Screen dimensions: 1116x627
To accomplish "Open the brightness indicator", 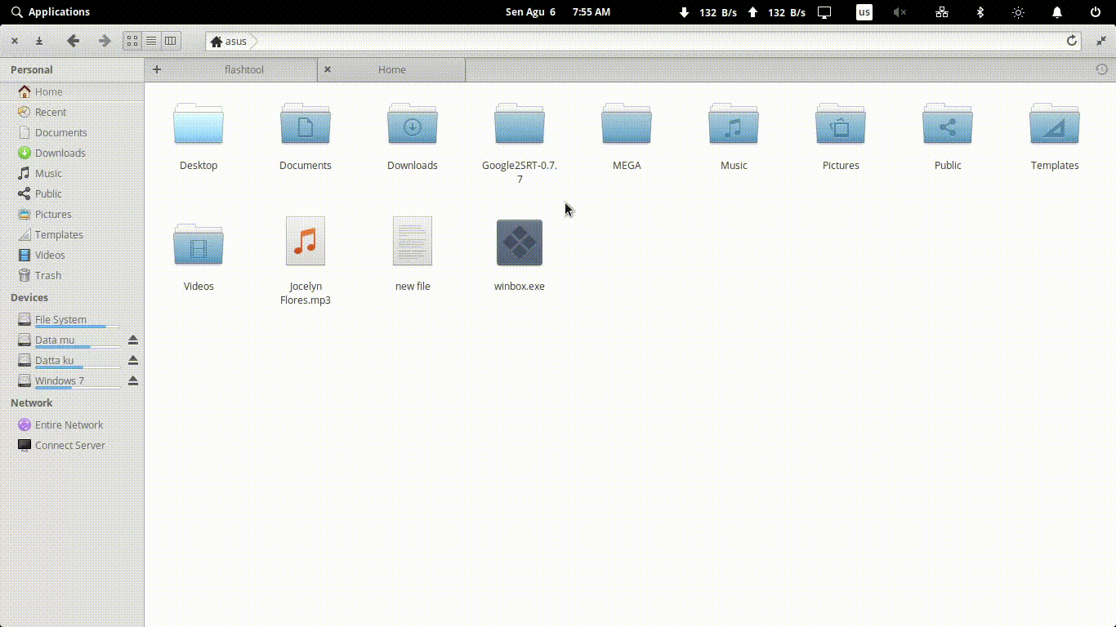I will (1018, 11).
